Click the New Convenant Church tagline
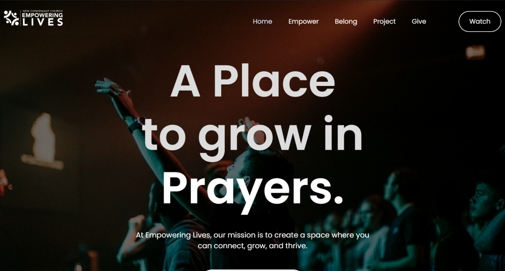Viewport: 505px width, 271px height. point(42,11)
